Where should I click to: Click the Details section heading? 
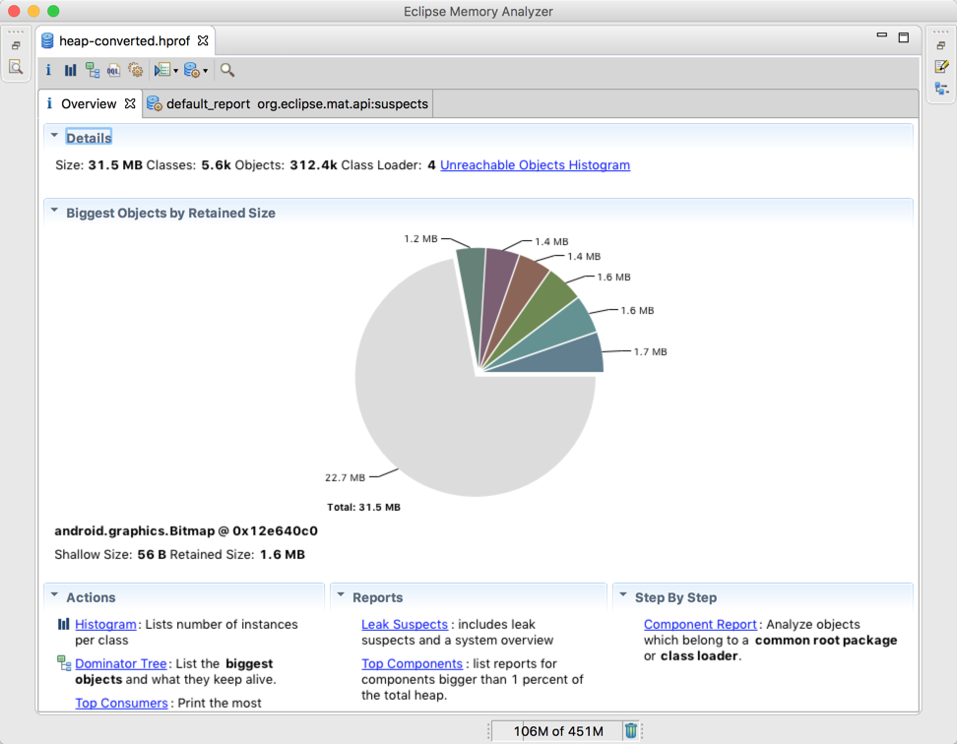coord(90,138)
